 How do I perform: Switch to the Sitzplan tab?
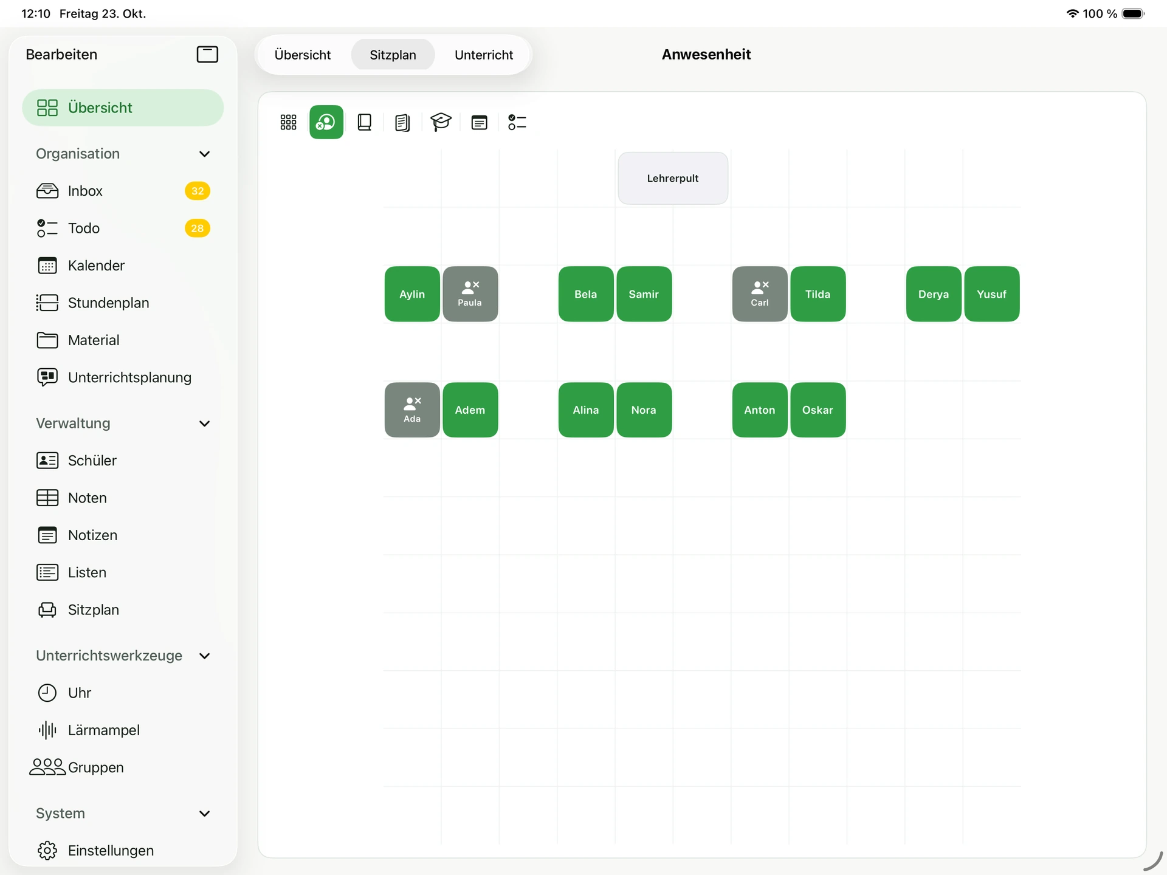(x=393, y=55)
